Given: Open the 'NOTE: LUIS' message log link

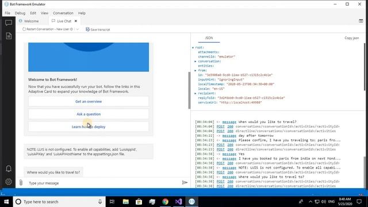Looking at the screenshot, I should pos(229,167).
